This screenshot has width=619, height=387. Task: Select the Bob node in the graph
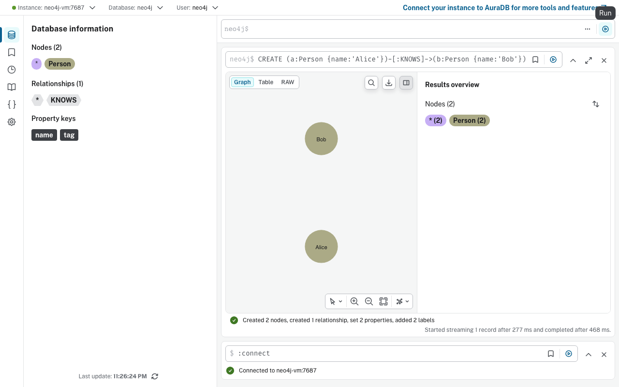pos(321,139)
